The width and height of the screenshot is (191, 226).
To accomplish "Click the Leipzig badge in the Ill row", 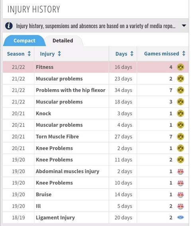I will click(180, 206).
